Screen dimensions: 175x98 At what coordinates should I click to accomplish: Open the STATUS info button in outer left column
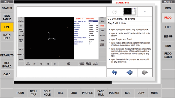coord(7,8)
